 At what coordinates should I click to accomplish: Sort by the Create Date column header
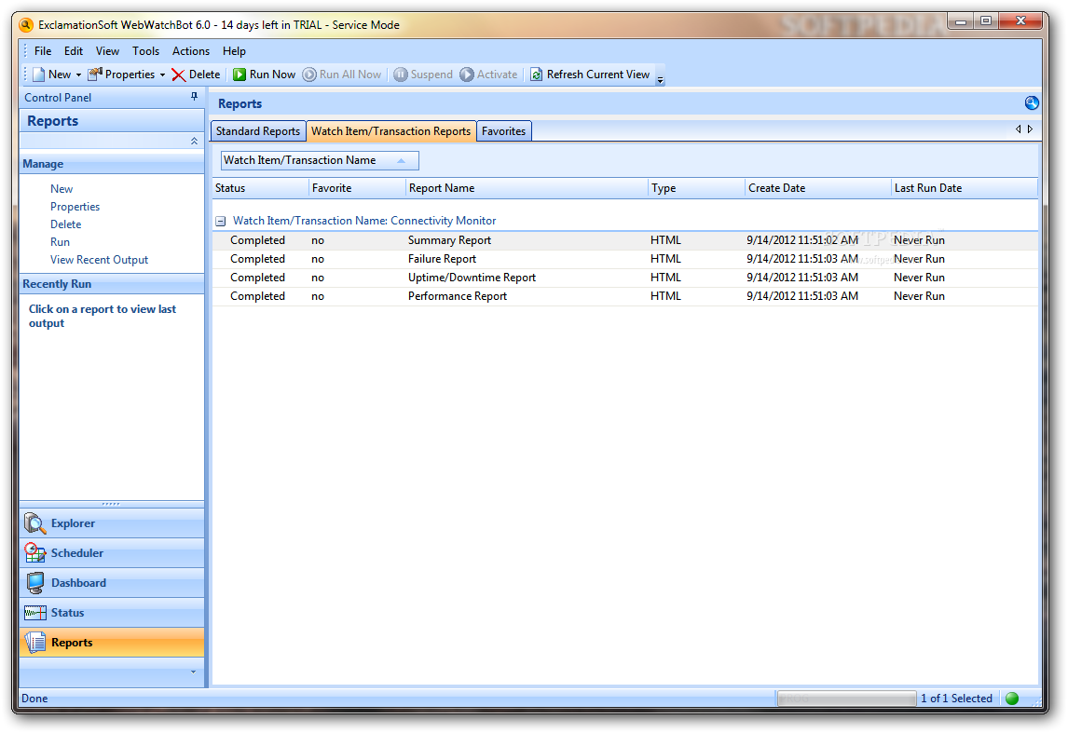click(x=818, y=188)
